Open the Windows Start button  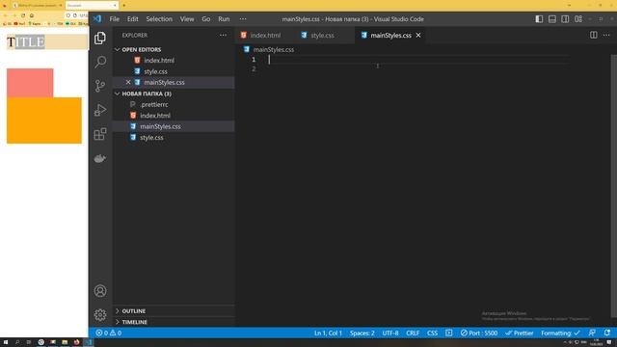point(6,342)
